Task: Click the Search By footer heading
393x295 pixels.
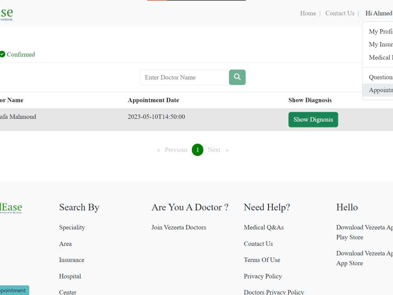Action: [x=79, y=207]
